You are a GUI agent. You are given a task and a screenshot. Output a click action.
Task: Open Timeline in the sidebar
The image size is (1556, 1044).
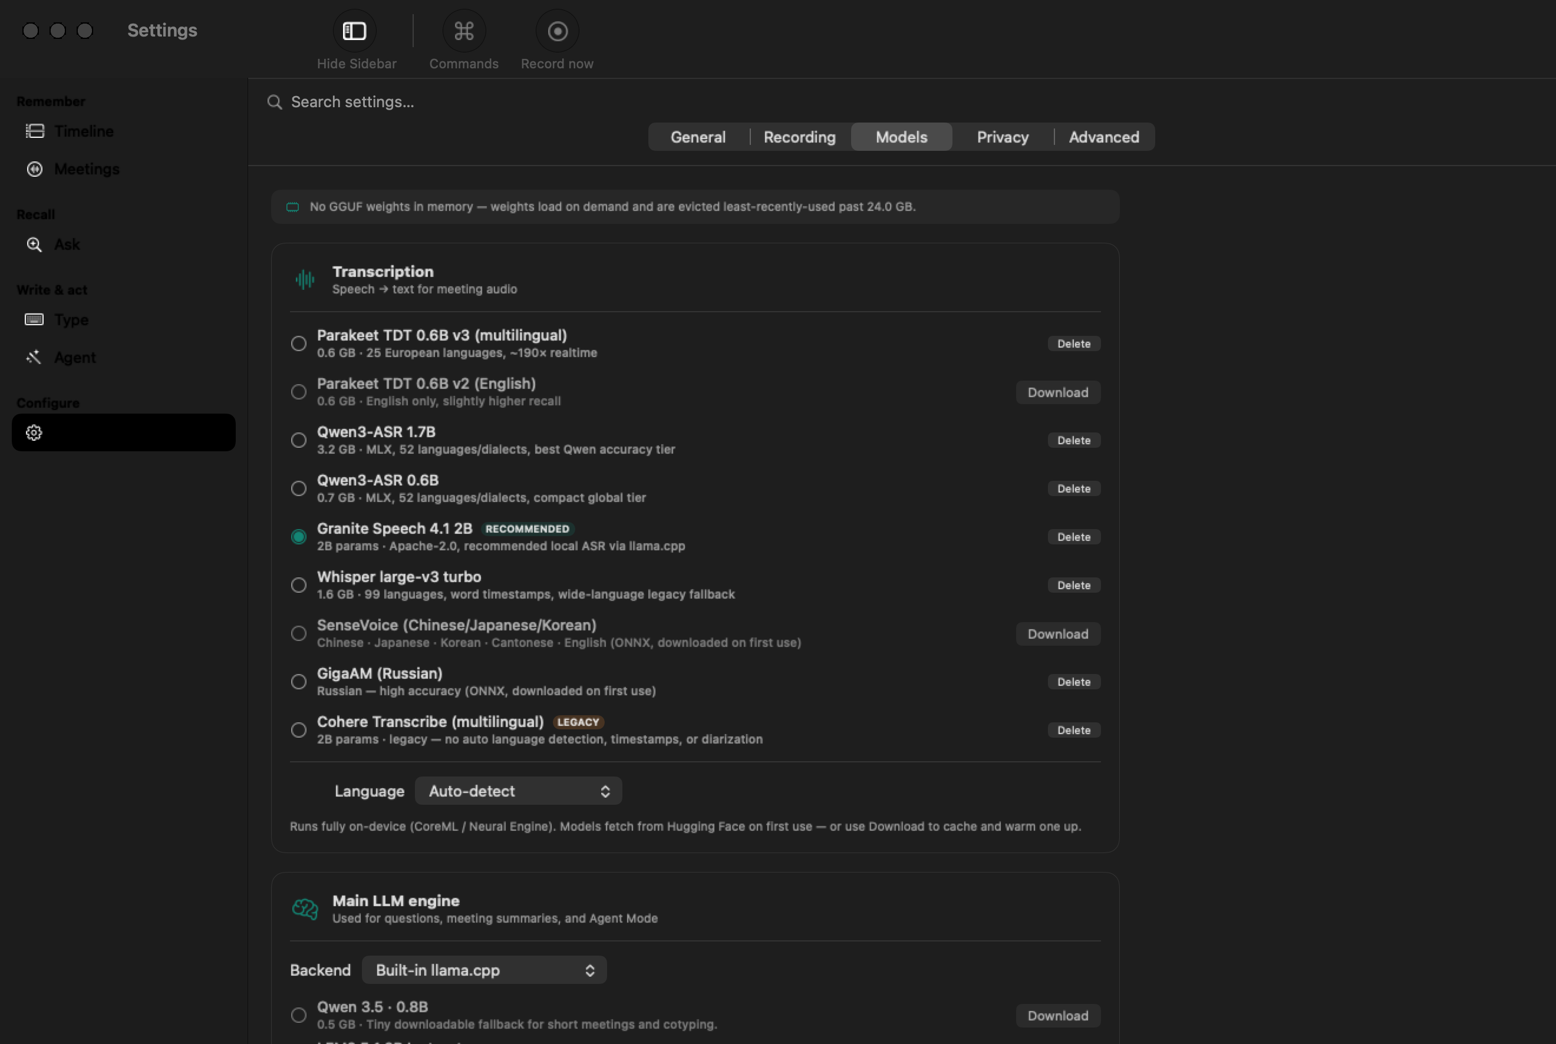(124, 131)
